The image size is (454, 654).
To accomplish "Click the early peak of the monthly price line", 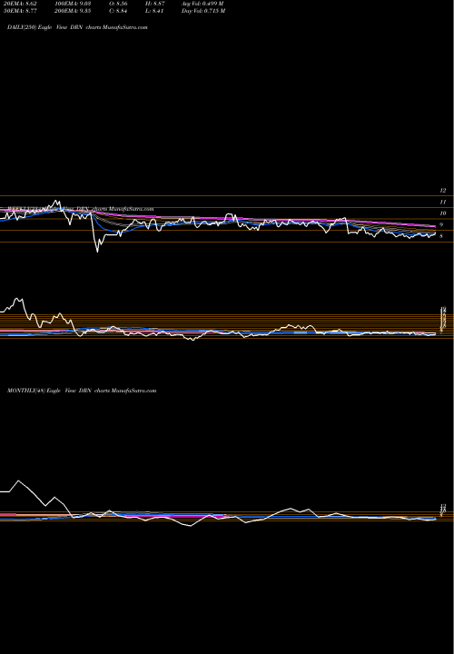I will pyautogui.click(x=18, y=481).
